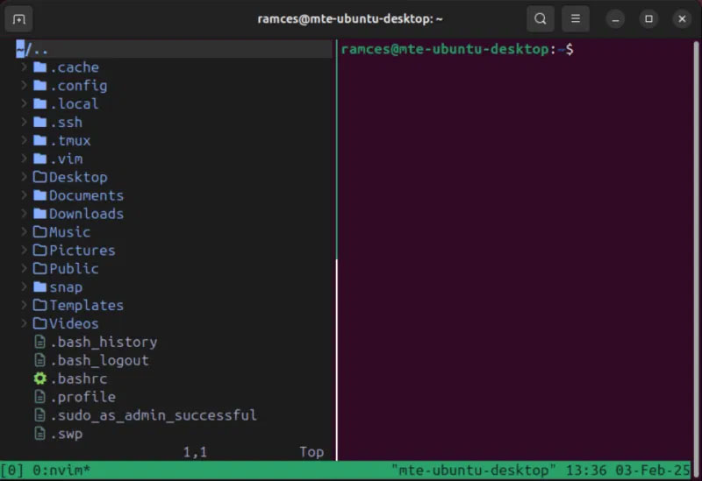Click the .profile file icon
This screenshot has height=481, width=702.
(x=39, y=397)
